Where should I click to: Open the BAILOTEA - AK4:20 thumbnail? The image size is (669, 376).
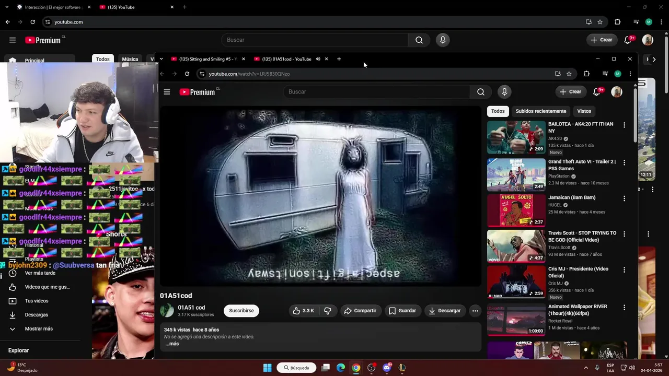pyautogui.click(x=516, y=137)
